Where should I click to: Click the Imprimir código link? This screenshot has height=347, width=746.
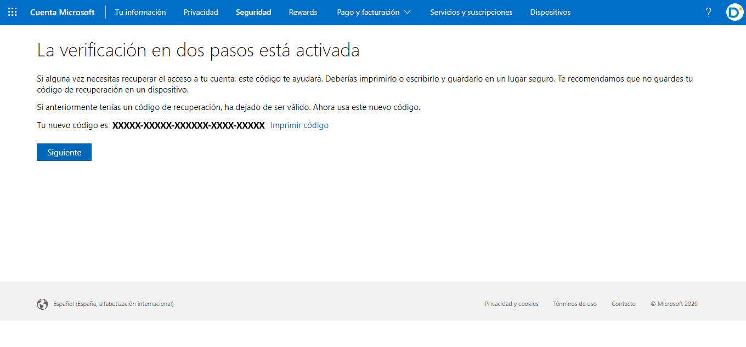tap(299, 125)
